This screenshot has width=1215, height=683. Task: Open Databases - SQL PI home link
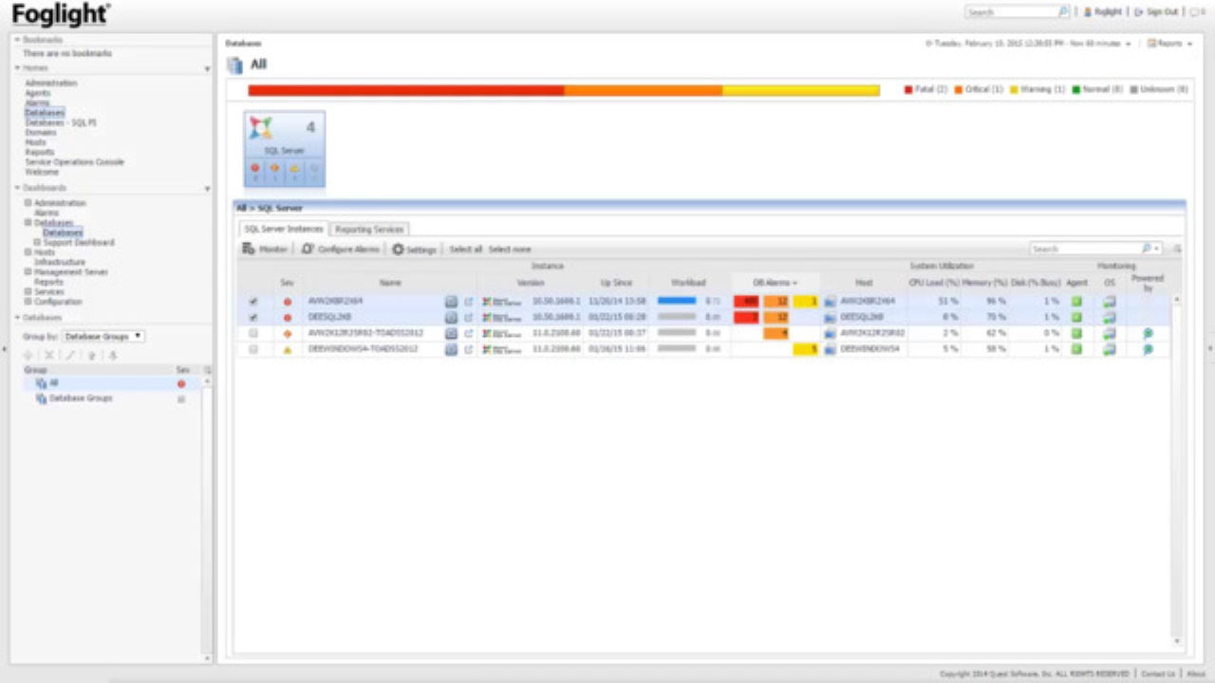pos(61,122)
